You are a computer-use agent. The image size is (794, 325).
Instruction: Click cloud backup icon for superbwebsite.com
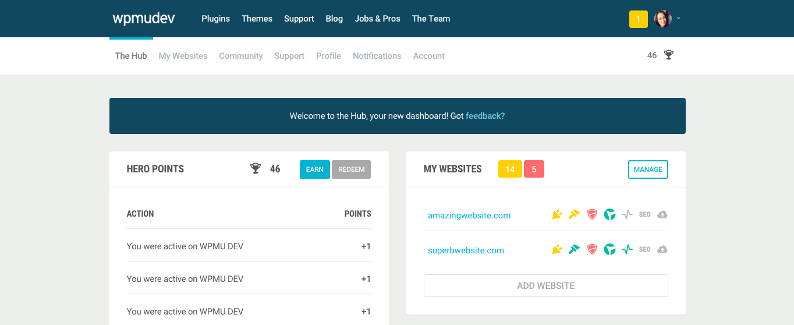[x=662, y=250]
